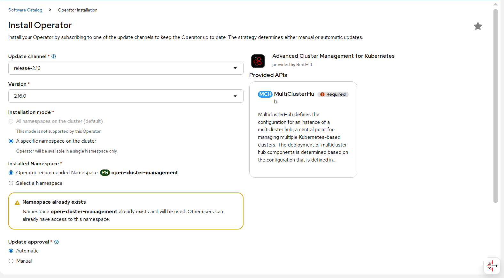Expand the Version 2.16.0 dropdown
Viewport: 504px width, 278px height.
pos(126,96)
